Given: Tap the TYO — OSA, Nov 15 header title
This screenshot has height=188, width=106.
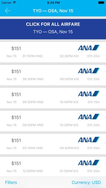Looking at the screenshot, I should point(53,11).
